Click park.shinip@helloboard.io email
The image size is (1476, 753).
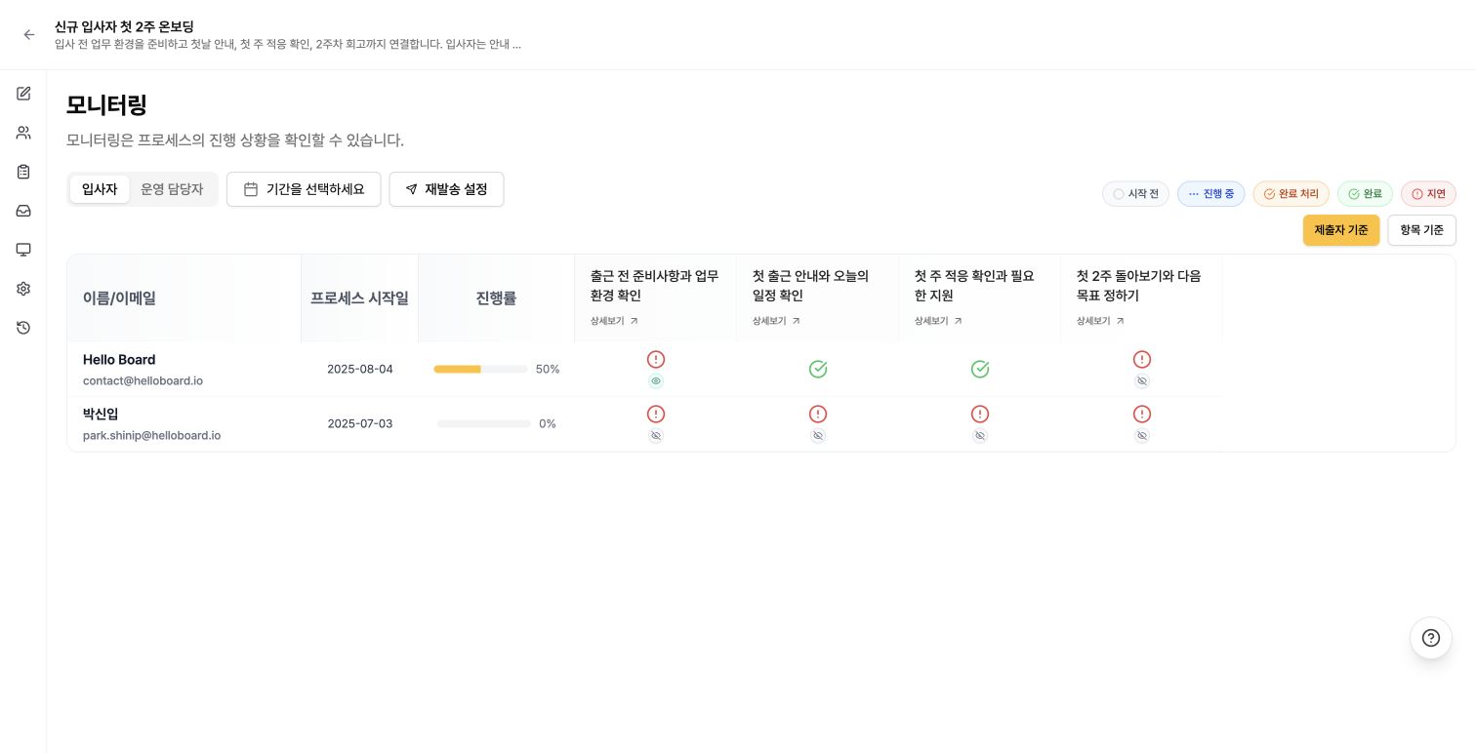[x=151, y=436]
